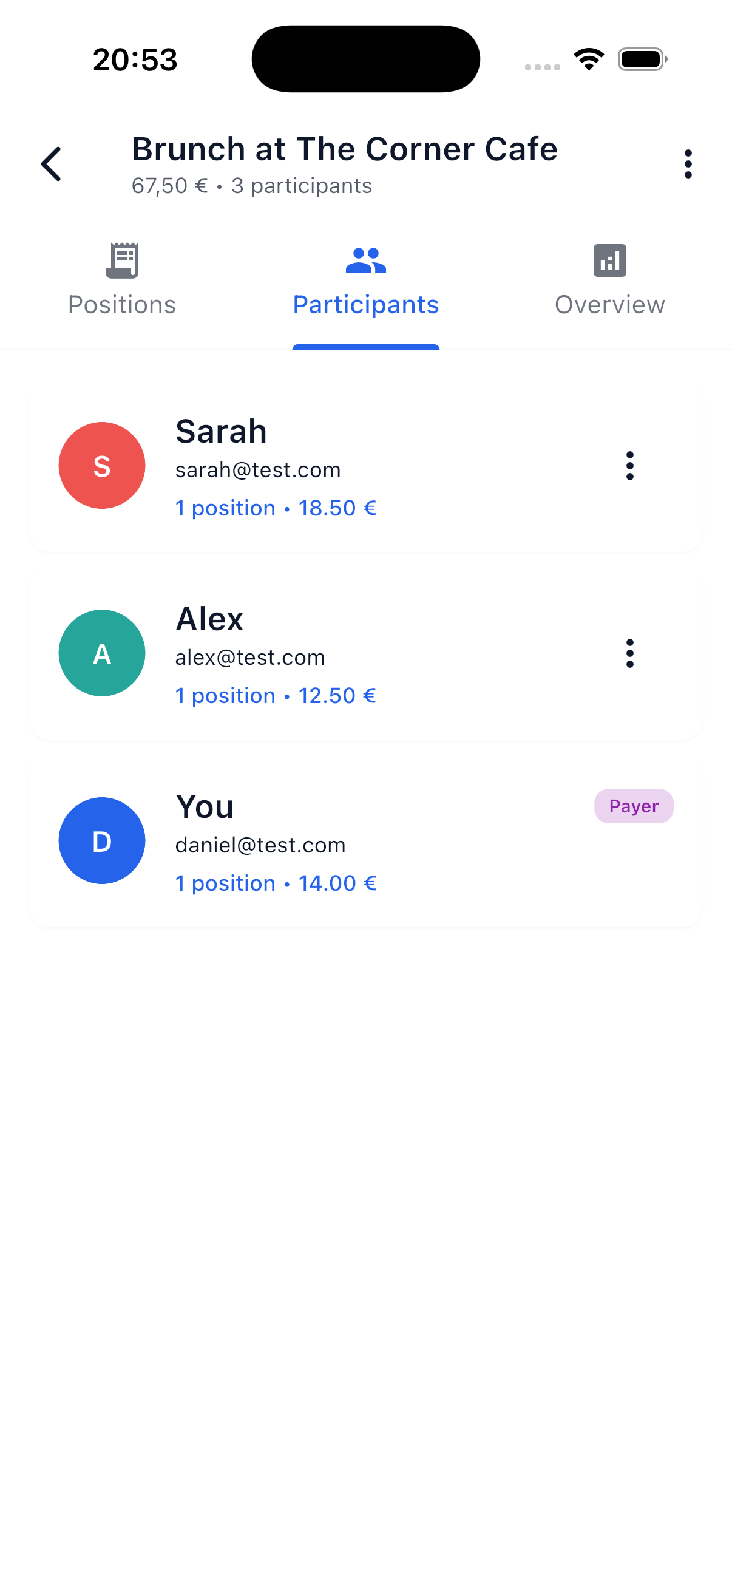Click the title Brunch at The Corner Cafe

pyautogui.click(x=345, y=149)
